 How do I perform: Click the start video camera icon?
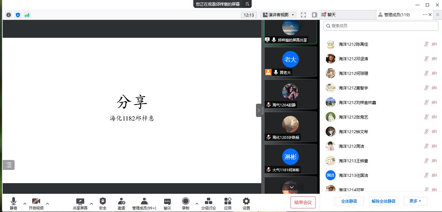click(36, 201)
